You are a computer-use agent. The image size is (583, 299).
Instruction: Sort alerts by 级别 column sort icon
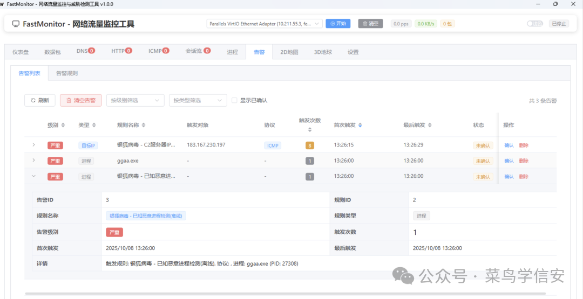(63, 125)
